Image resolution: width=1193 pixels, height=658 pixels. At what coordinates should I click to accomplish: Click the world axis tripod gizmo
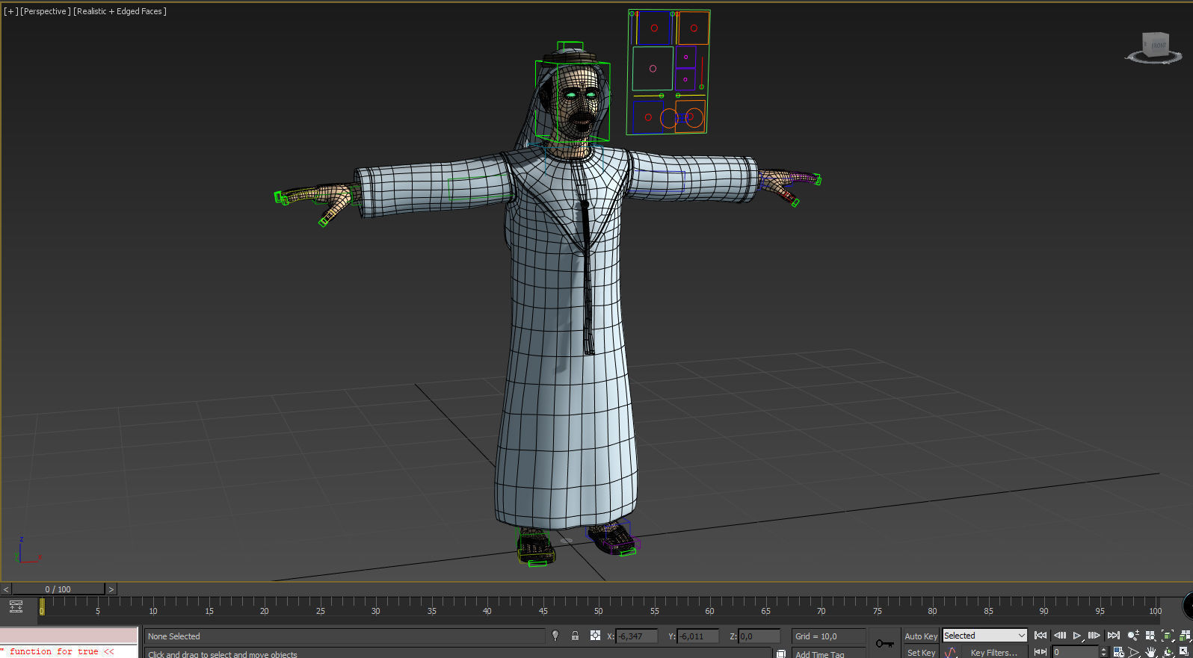click(27, 550)
